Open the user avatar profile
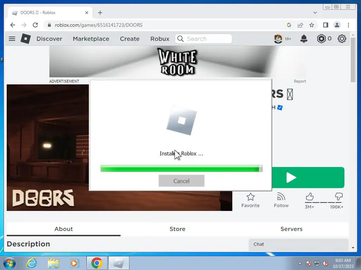 point(278,39)
